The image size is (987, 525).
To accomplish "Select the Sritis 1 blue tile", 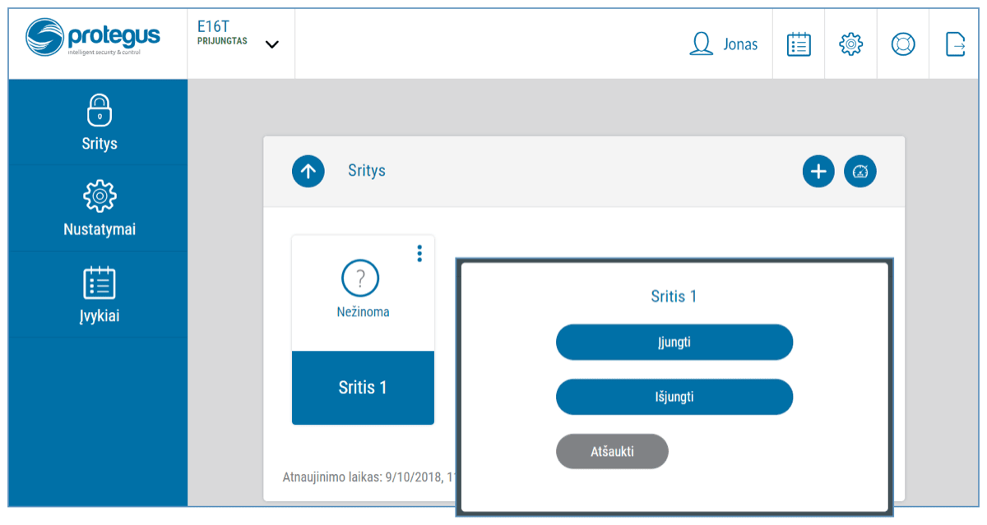I will (x=363, y=388).
